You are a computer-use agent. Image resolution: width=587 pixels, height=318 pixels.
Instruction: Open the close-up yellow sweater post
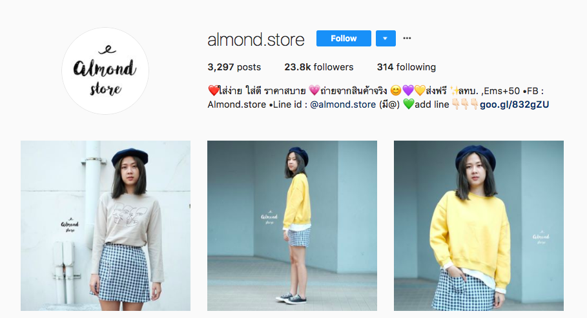[479, 226]
